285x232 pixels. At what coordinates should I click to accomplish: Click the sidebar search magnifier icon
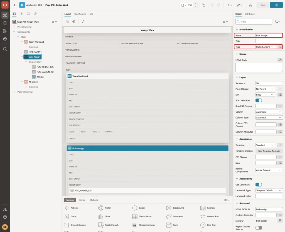[x=5, y=49]
